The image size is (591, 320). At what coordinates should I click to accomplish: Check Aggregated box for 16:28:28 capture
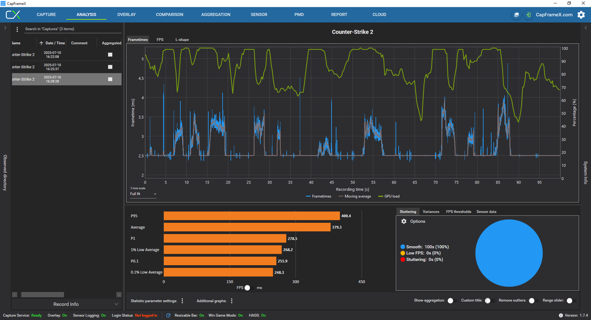110,79
